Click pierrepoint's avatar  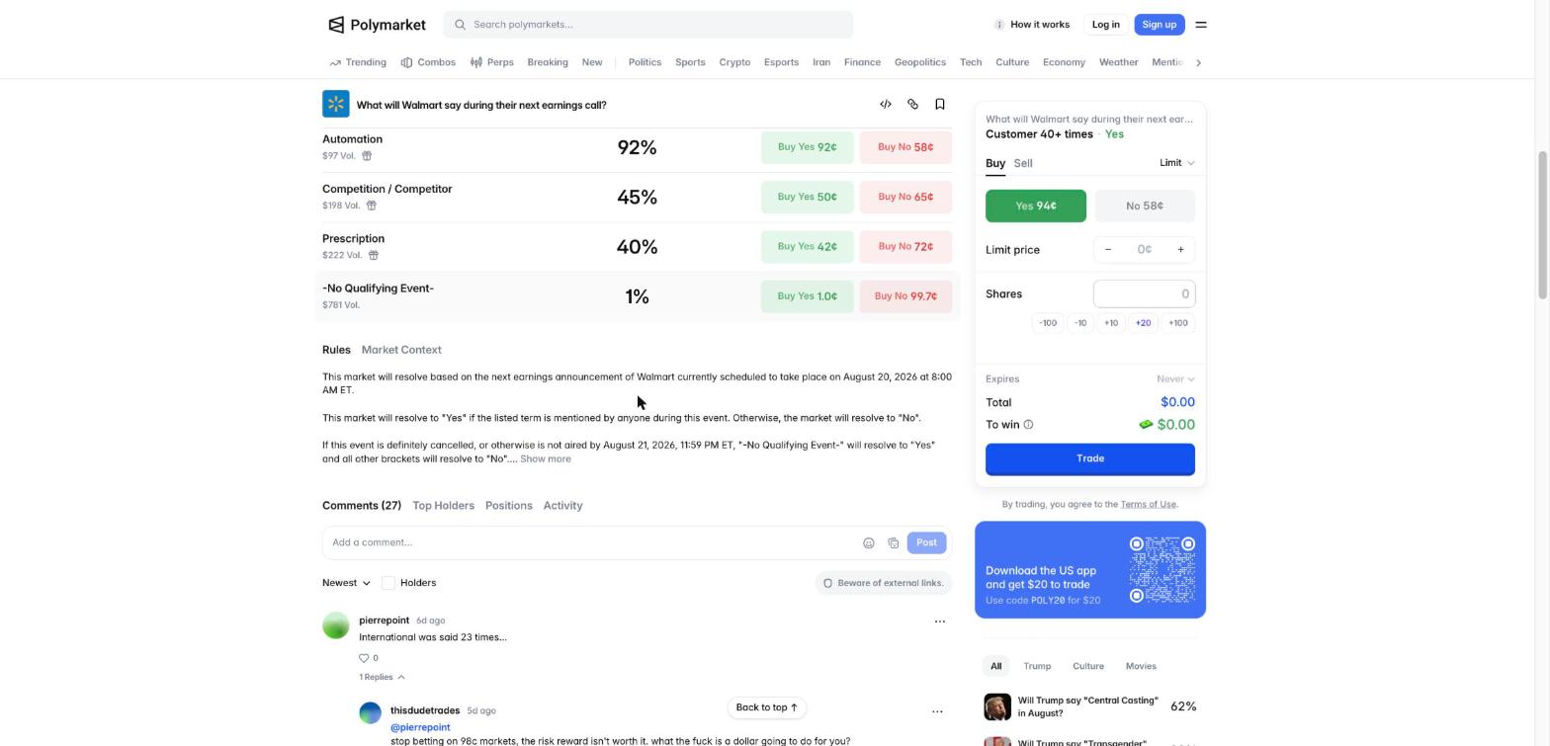click(x=336, y=625)
